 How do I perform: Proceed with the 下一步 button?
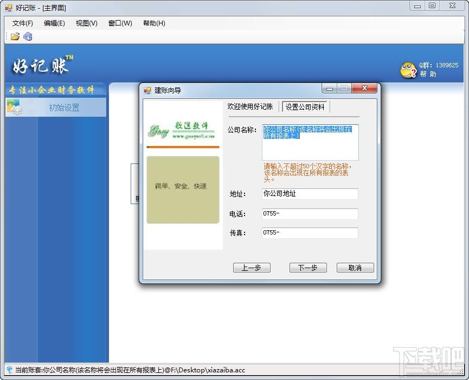coord(308,268)
